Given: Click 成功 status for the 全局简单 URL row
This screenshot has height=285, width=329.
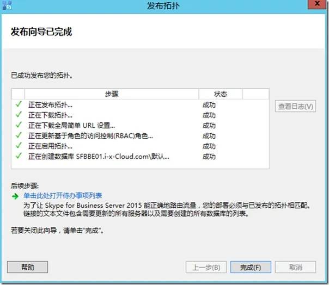Looking at the screenshot, I should [209, 126].
